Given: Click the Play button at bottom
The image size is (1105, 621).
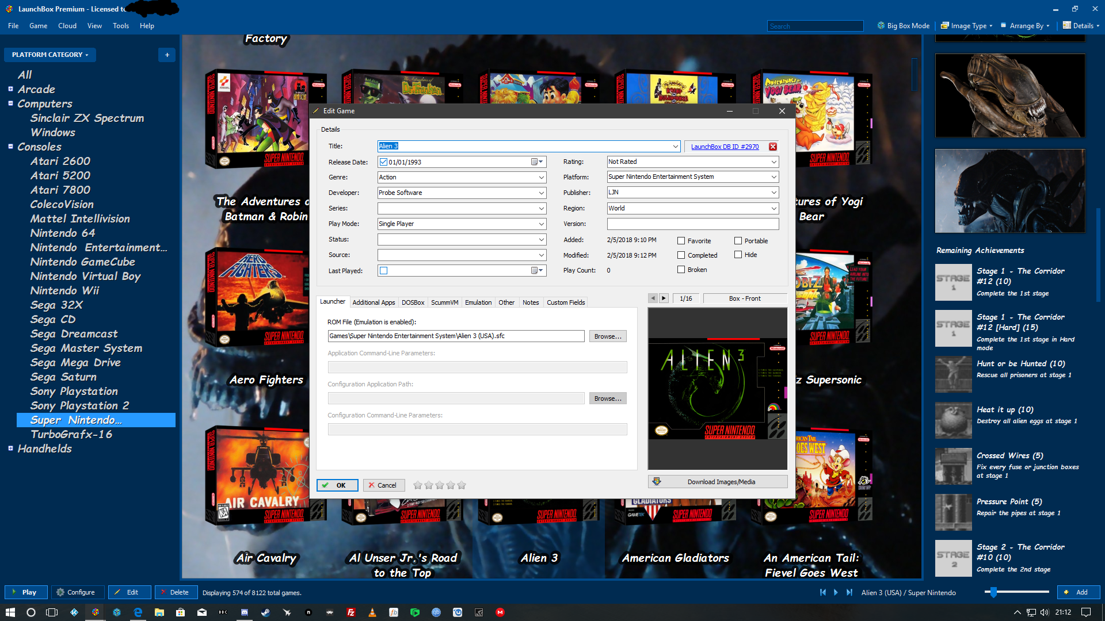Looking at the screenshot, I should point(25,592).
